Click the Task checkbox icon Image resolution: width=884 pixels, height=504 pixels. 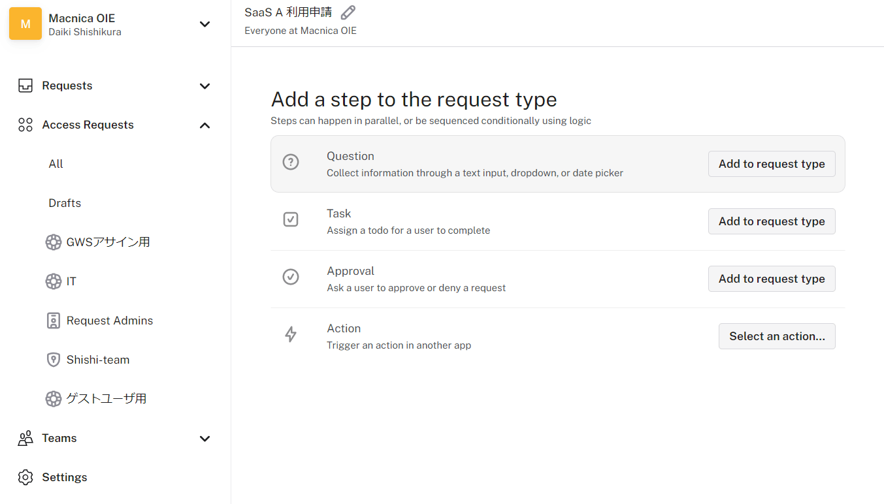pos(291,220)
